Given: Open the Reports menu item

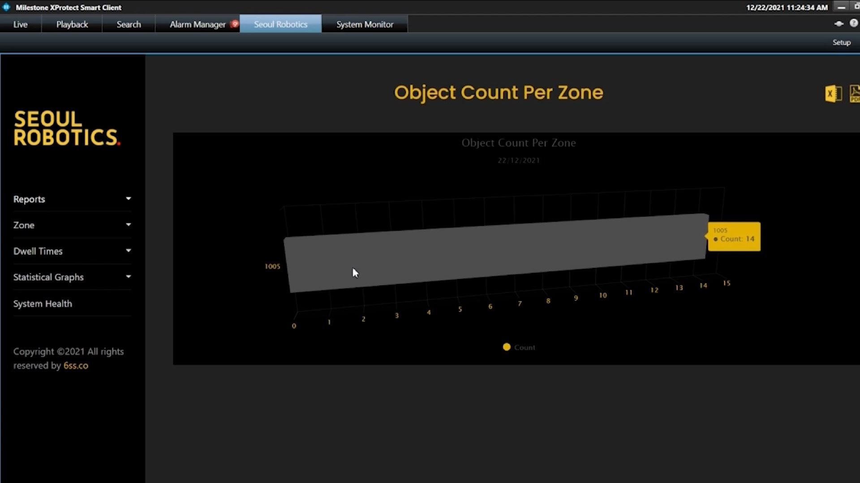Looking at the screenshot, I should (72, 199).
